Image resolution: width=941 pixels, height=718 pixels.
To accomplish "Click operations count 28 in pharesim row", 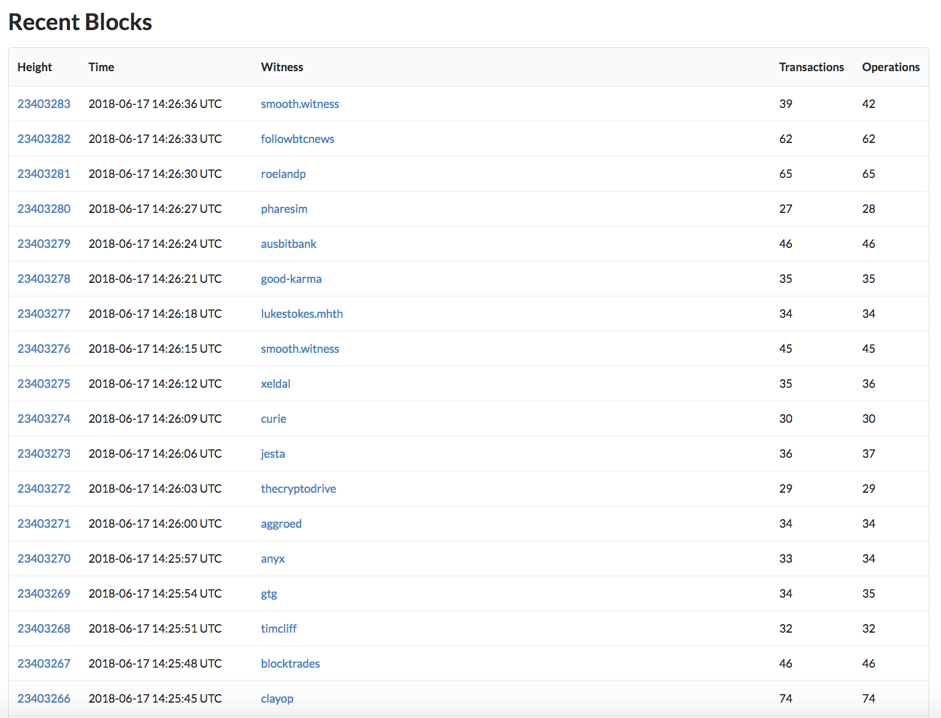I will click(869, 209).
